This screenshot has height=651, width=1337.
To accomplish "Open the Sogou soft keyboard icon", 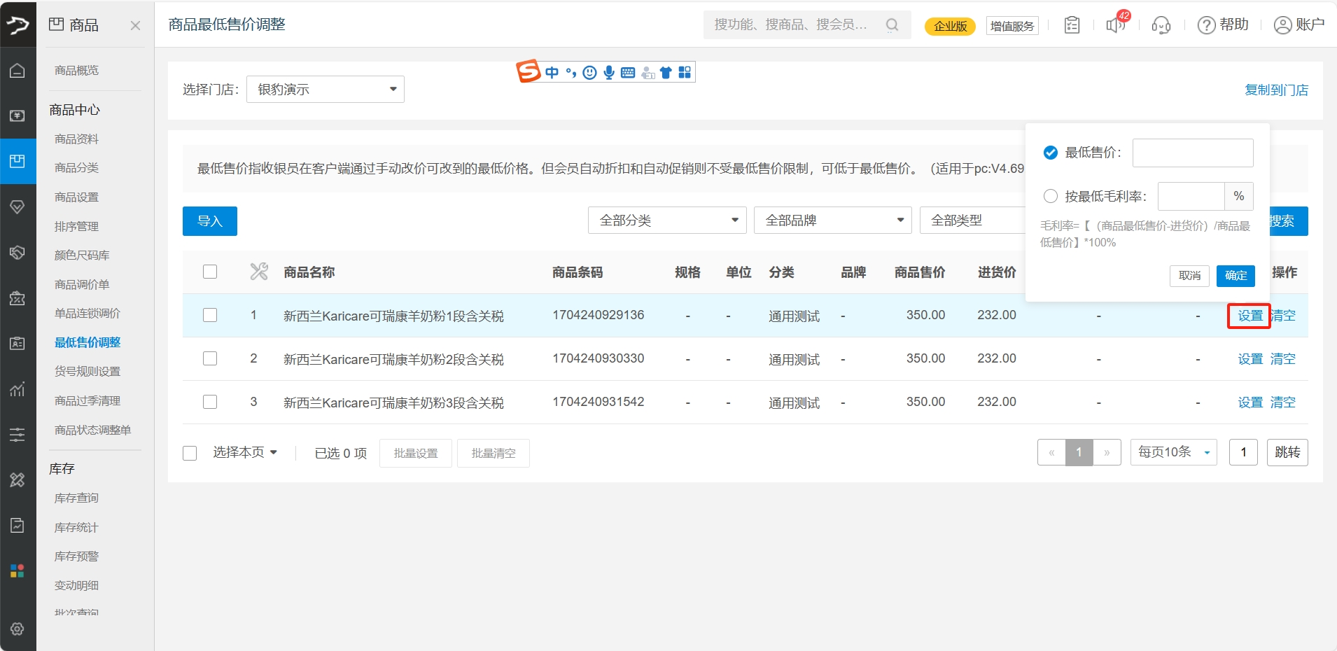I will tap(628, 72).
